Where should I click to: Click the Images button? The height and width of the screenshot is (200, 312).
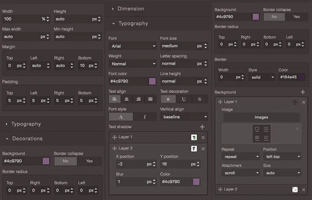261,117
